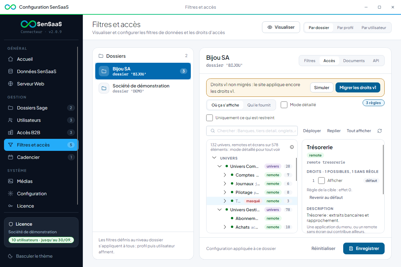
Task: Click the Serveur Web globe icon
Action: (x=10, y=84)
